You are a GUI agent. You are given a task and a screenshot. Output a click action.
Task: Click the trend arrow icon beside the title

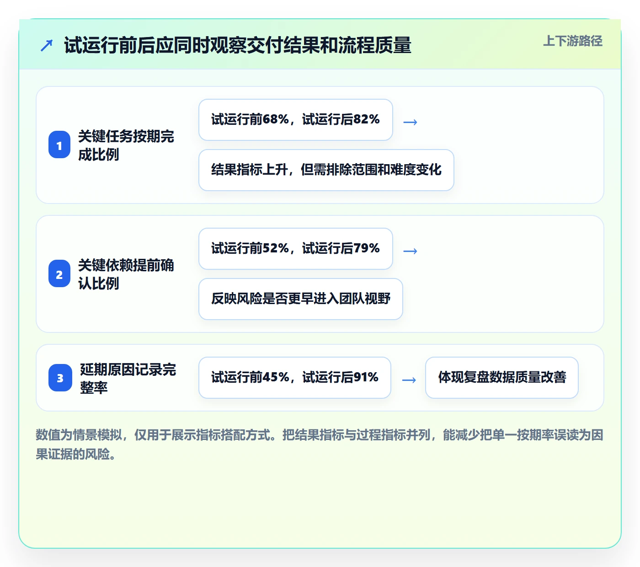click(x=47, y=45)
